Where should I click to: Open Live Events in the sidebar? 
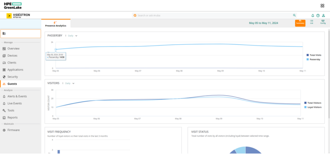pyautogui.click(x=15, y=103)
